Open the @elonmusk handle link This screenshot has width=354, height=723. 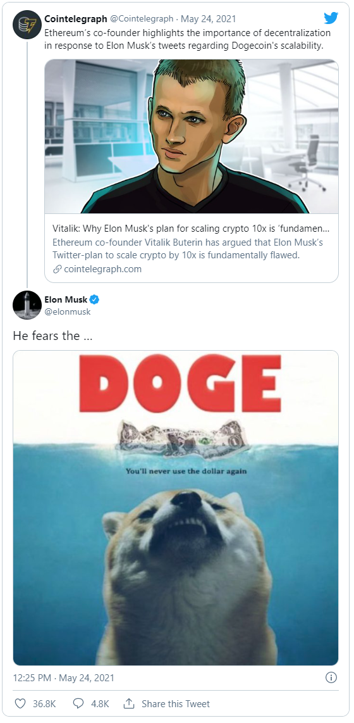(68, 311)
